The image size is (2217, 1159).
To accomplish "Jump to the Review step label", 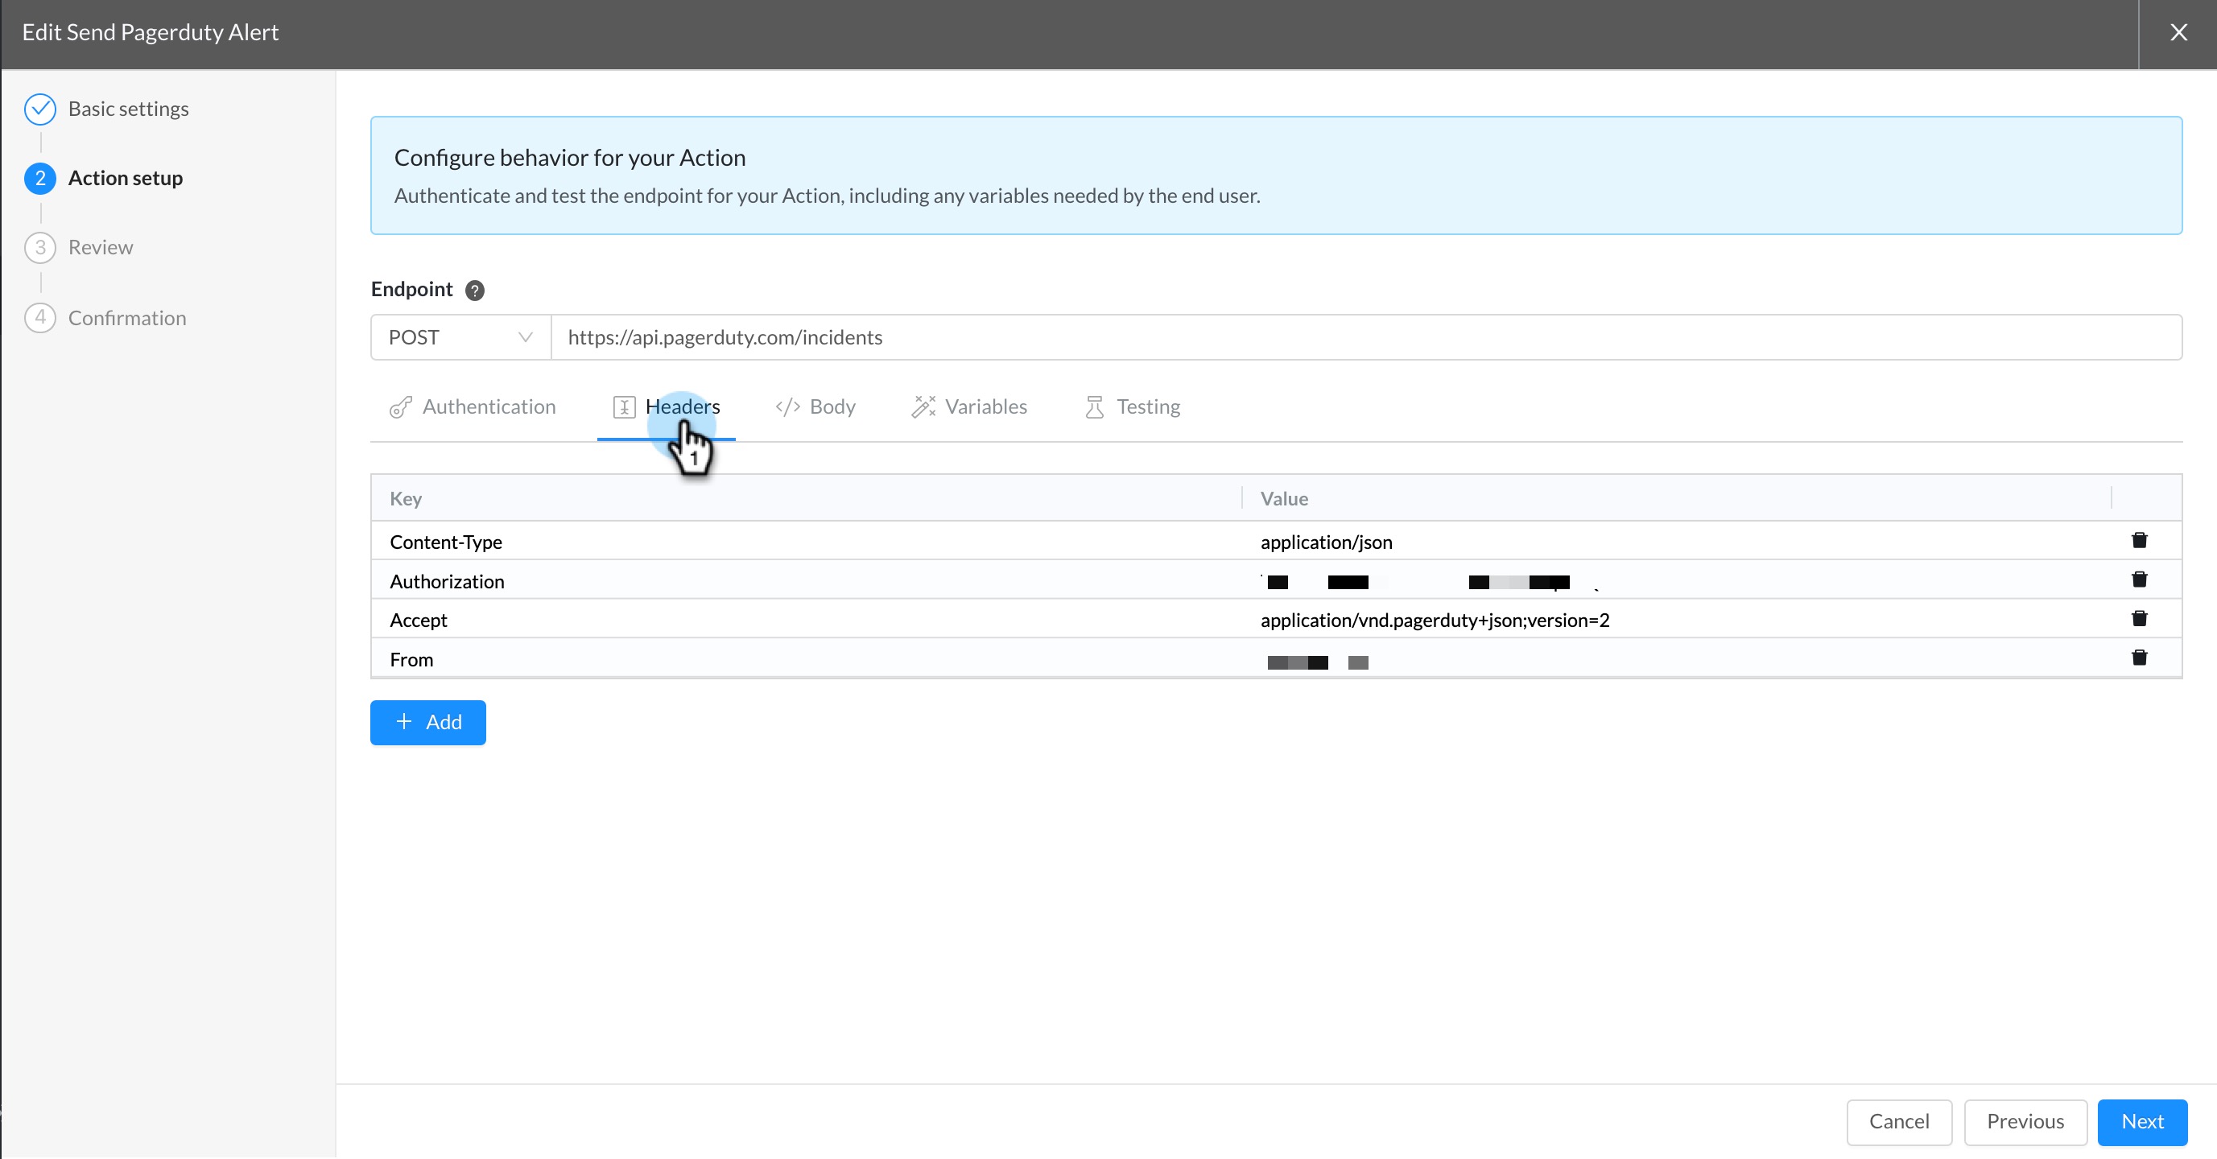I will [x=101, y=248].
